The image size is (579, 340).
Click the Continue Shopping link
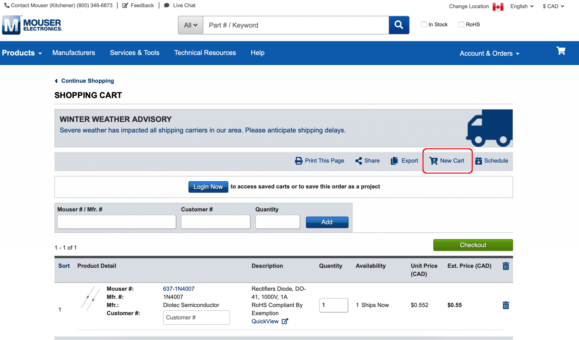pyautogui.click(x=87, y=81)
